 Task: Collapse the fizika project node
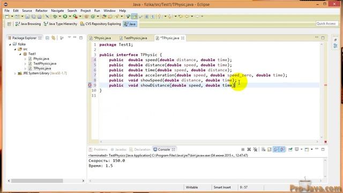[10, 44]
